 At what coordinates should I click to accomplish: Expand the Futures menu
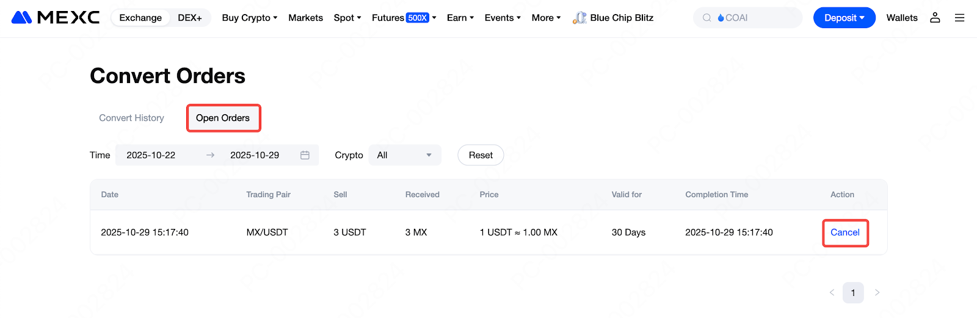(404, 18)
